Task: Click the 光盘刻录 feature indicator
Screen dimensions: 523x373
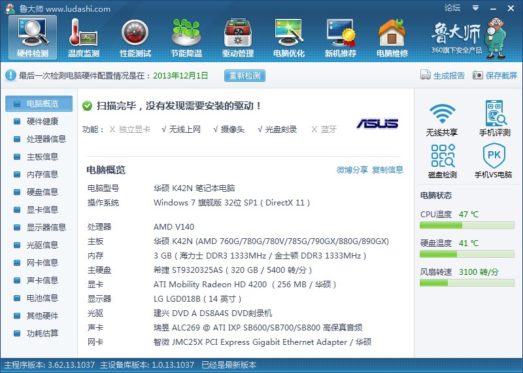Action: [277, 129]
